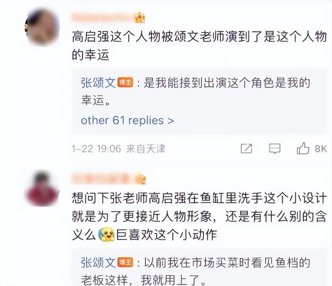Tap first commenter's membership crown badge

click(140, 18)
